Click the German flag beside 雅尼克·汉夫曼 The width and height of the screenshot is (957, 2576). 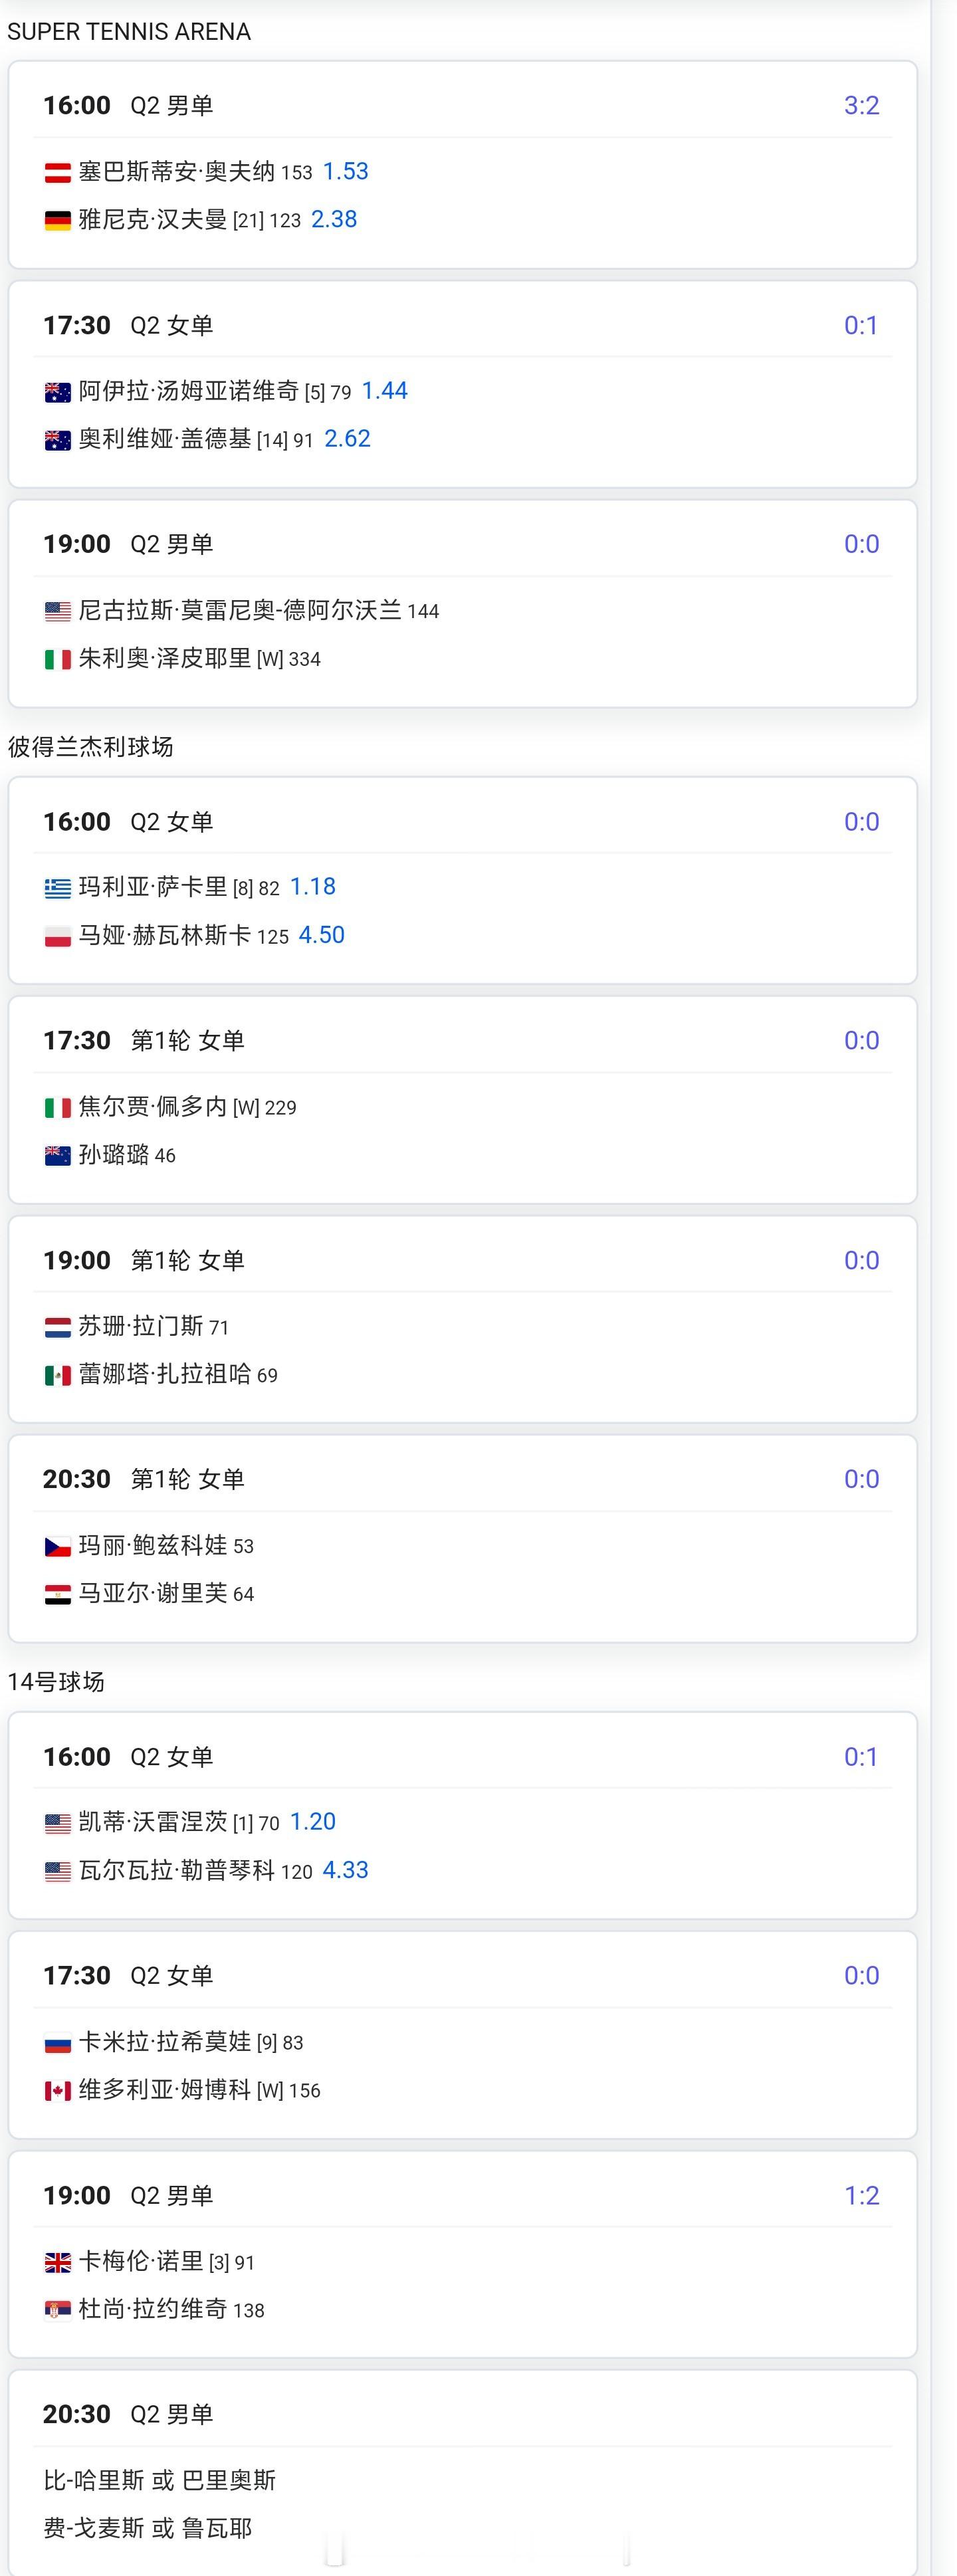coord(57,220)
